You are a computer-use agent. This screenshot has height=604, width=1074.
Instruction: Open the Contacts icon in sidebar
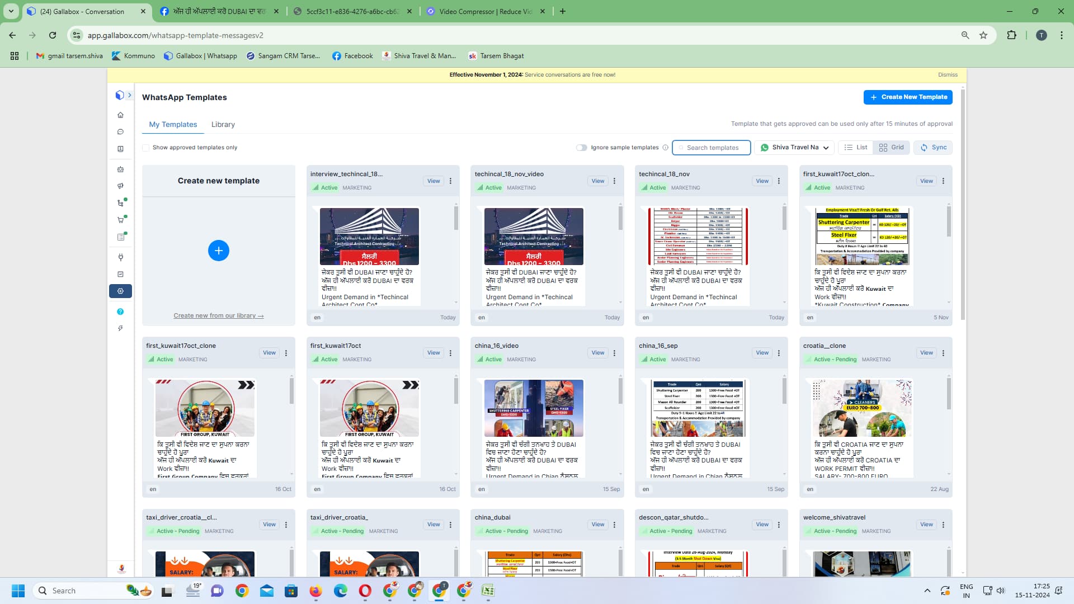120,149
